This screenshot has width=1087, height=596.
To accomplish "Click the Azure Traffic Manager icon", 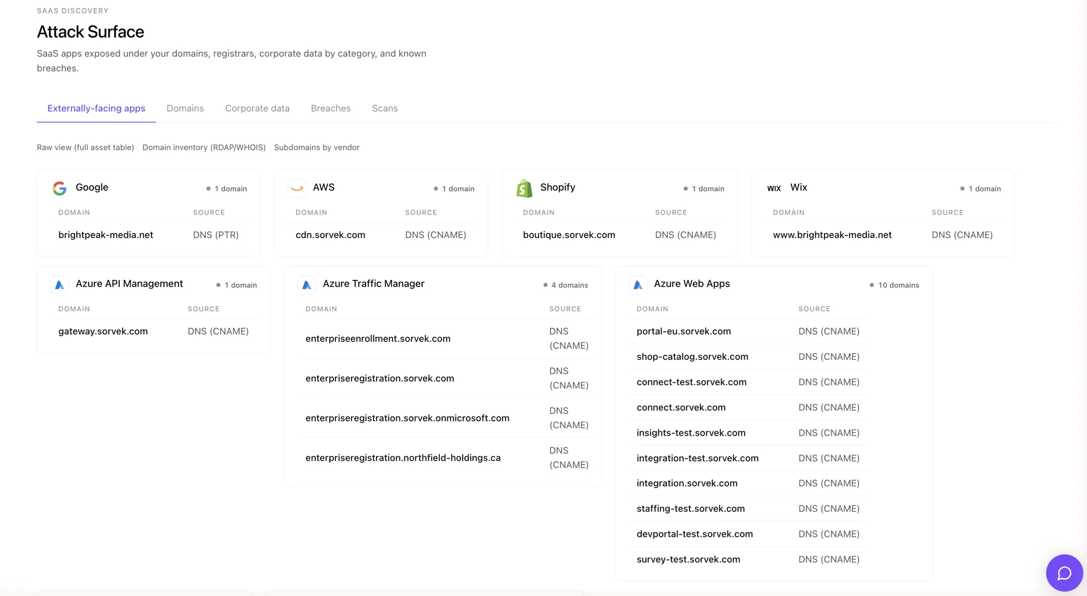I will point(307,285).
